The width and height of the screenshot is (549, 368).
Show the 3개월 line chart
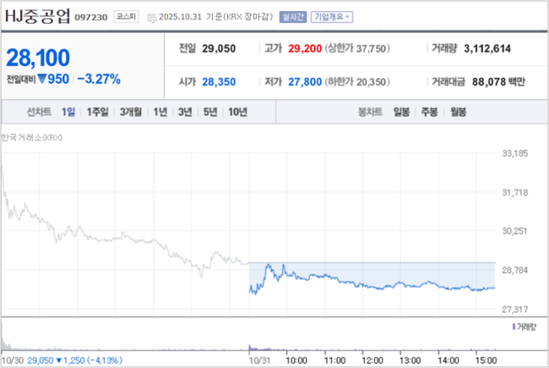(x=130, y=112)
